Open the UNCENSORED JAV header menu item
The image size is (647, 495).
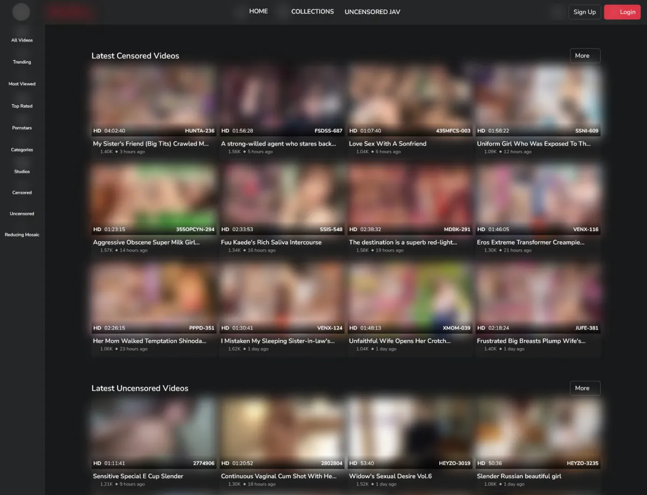pyautogui.click(x=372, y=12)
